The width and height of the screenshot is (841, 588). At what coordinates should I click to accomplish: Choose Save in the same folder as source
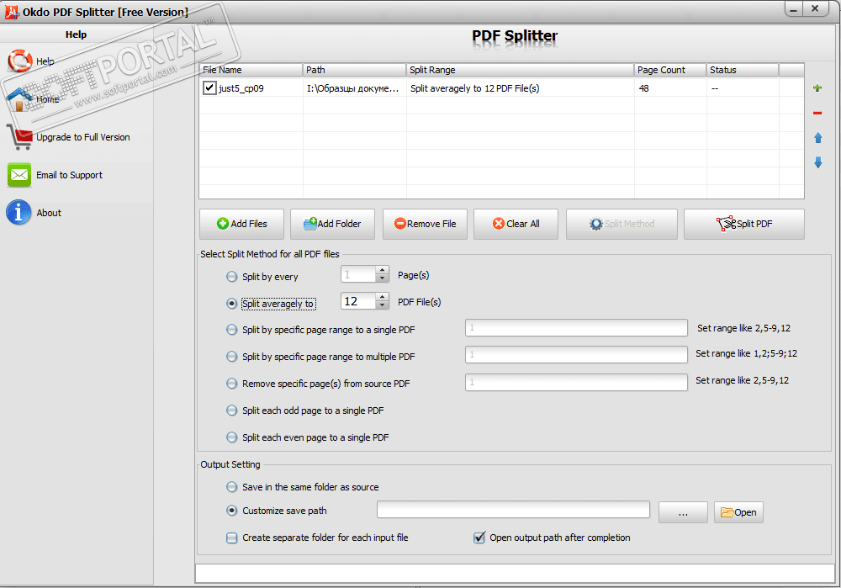(x=232, y=487)
